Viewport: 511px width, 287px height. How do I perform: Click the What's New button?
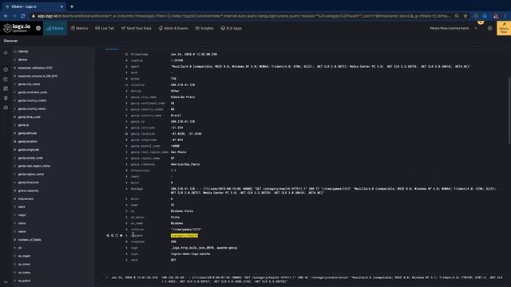point(504,29)
